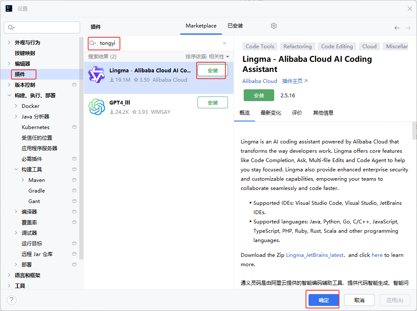Switch to the 已安装 tab
The image size is (417, 311).
pos(235,26)
